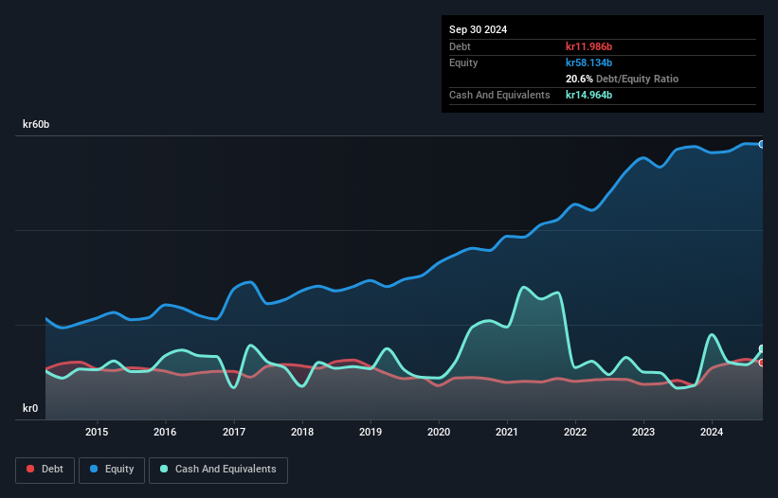Image resolution: width=778 pixels, height=498 pixels.
Task: Click the 2022 x-axis label
Action: 575,432
